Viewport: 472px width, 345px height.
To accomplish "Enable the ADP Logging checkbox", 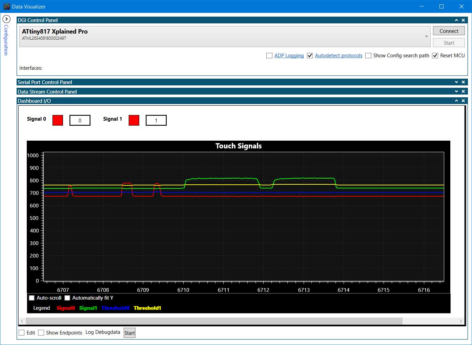I will pos(269,56).
